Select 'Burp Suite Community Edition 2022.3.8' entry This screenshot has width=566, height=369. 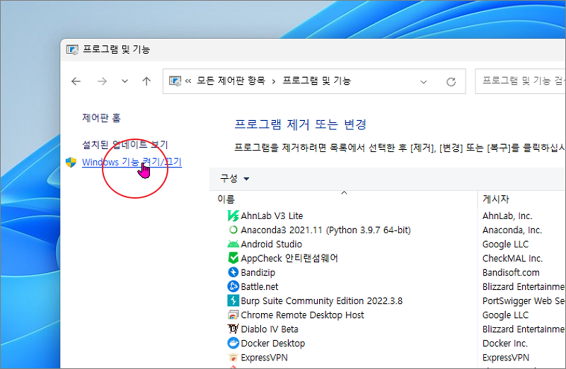(321, 301)
